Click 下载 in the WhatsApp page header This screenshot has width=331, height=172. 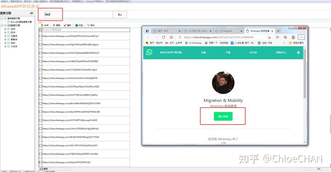[228, 52]
